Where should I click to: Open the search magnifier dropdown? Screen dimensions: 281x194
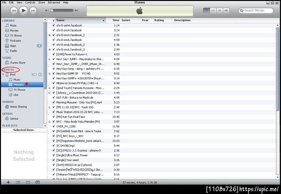coord(242,11)
